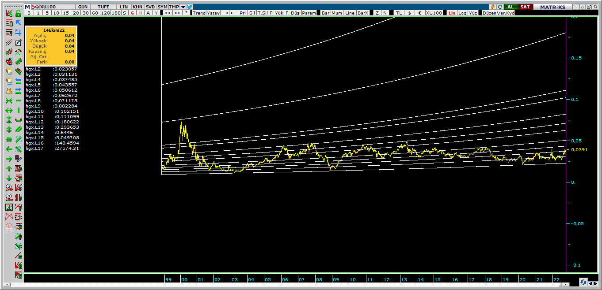Open the KHN tab in title bar
Screen dimensions: 602x290
(x=137, y=7)
